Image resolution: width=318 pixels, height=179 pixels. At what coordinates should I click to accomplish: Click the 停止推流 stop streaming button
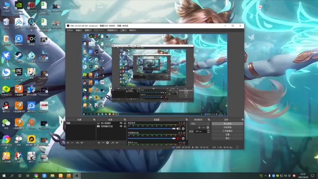click(x=227, y=124)
